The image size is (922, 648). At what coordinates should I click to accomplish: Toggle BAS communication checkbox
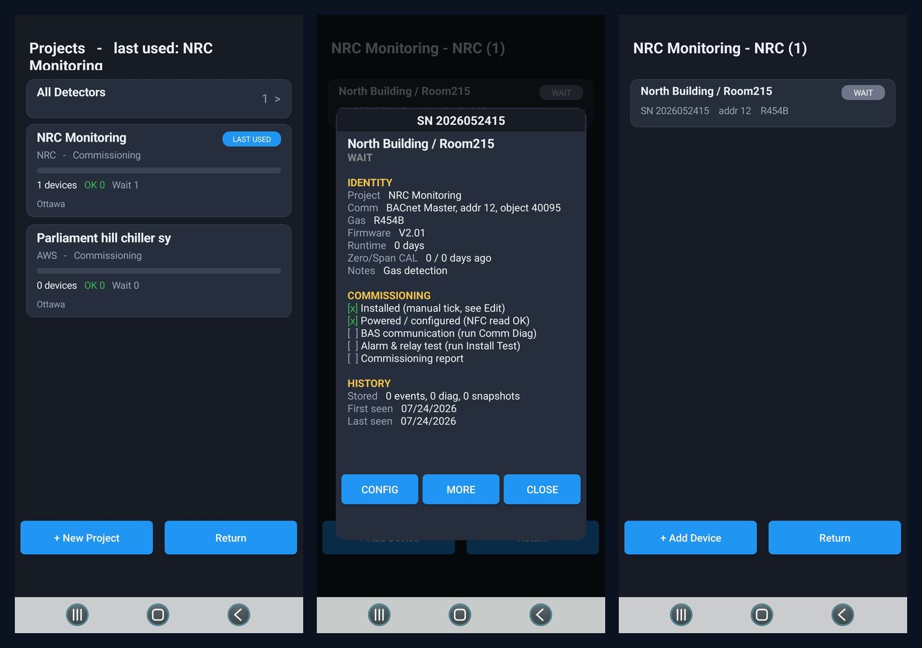point(353,333)
